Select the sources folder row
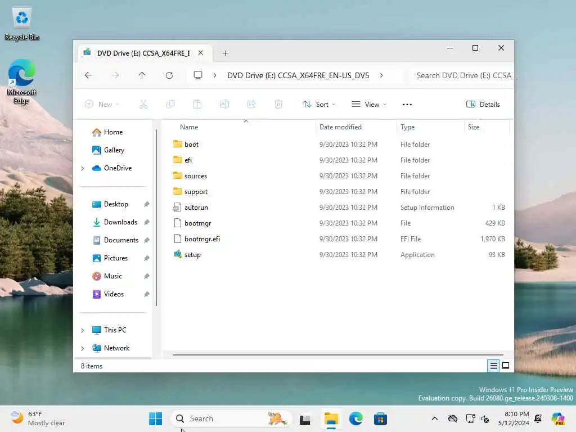Image resolution: width=576 pixels, height=432 pixels. tap(338, 176)
